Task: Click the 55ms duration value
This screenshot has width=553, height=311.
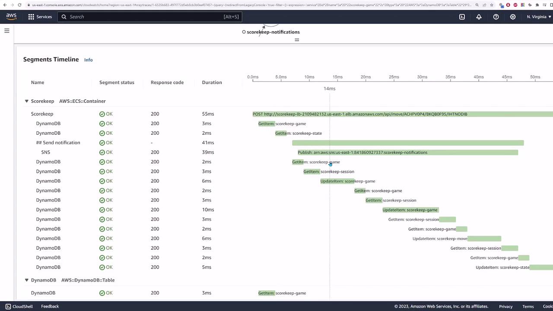Action: pos(208,114)
